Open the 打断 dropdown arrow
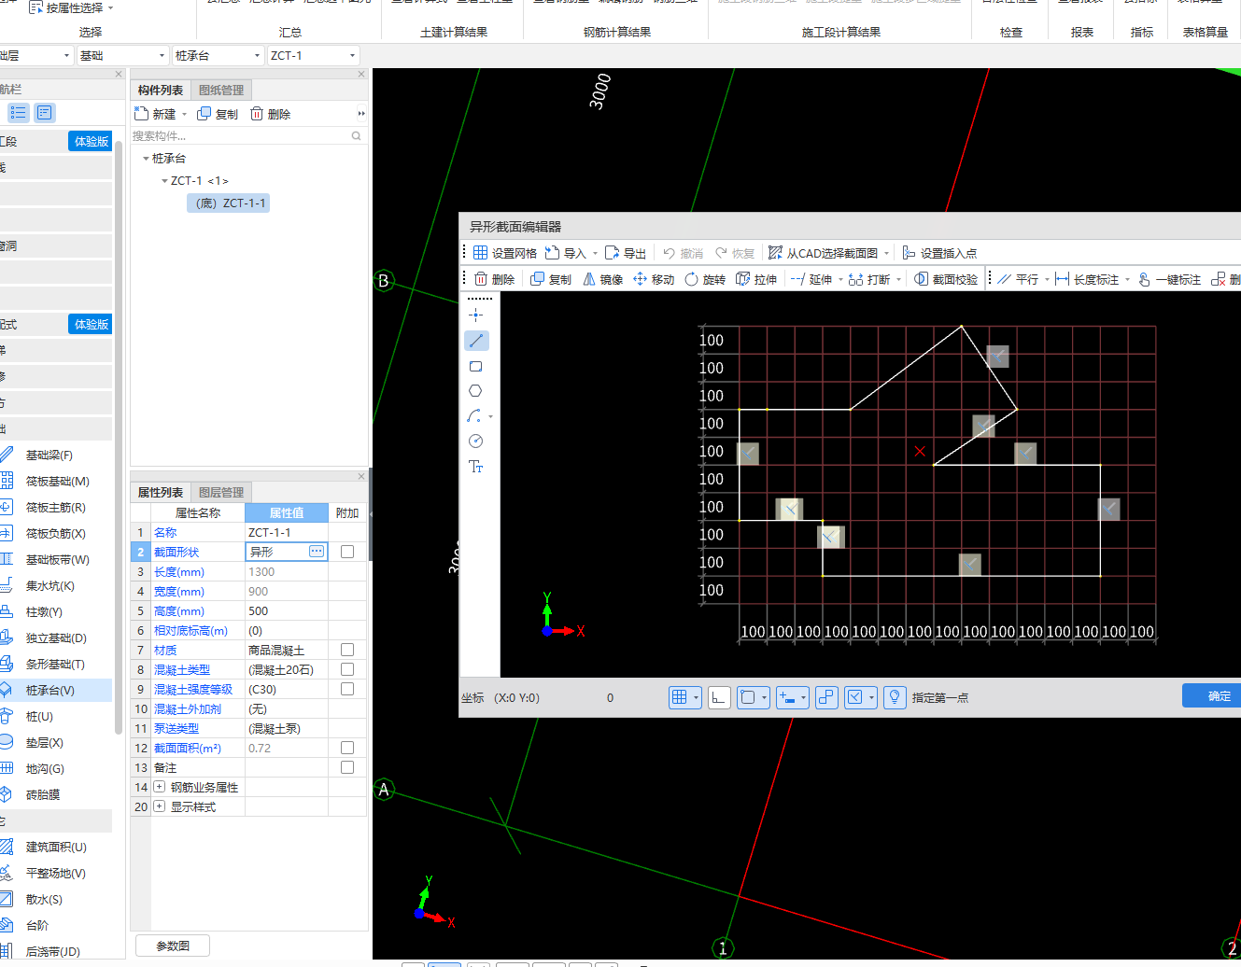 click(x=899, y=279)
